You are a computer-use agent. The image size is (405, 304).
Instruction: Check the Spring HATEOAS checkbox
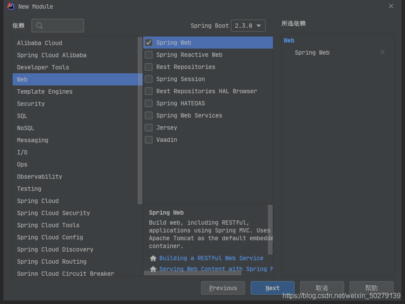pos(149,103)
